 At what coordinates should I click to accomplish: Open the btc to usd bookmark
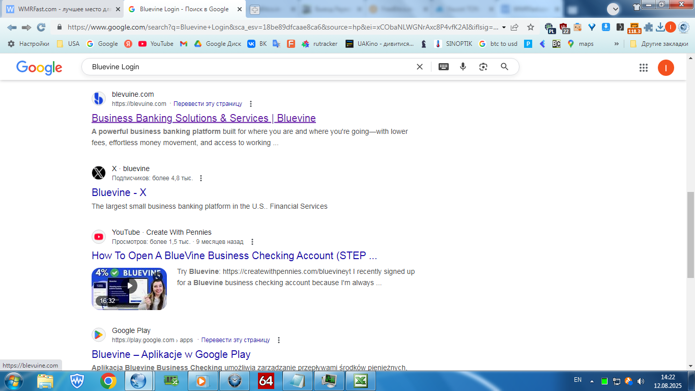point(498,44)
